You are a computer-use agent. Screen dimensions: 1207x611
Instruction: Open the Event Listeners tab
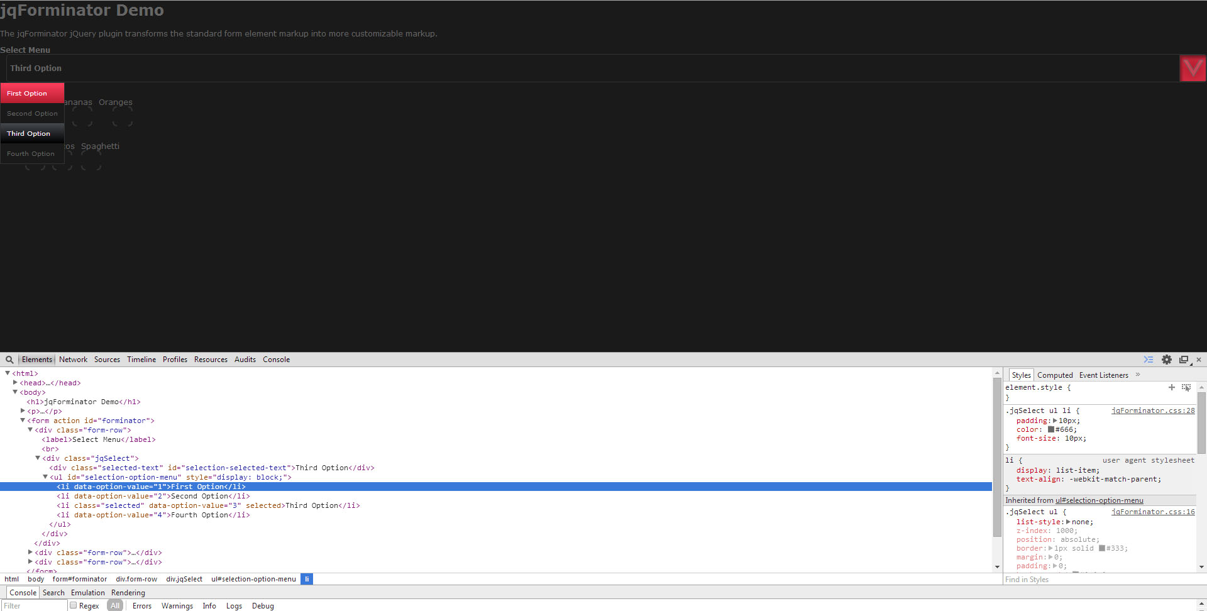pyautogui.click(x=1103, y=375)
